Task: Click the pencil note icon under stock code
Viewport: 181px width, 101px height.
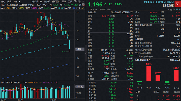Action: click(x=174, y=9)
